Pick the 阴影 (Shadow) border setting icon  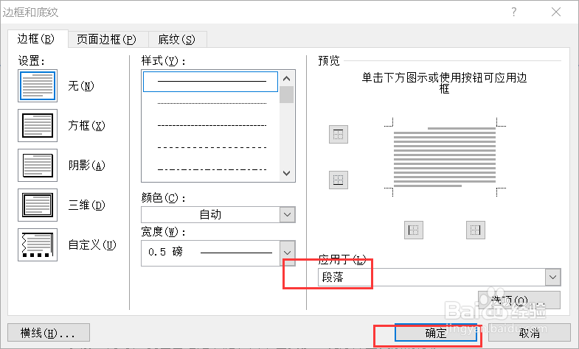pyautogui.click(x=38, y=166)
